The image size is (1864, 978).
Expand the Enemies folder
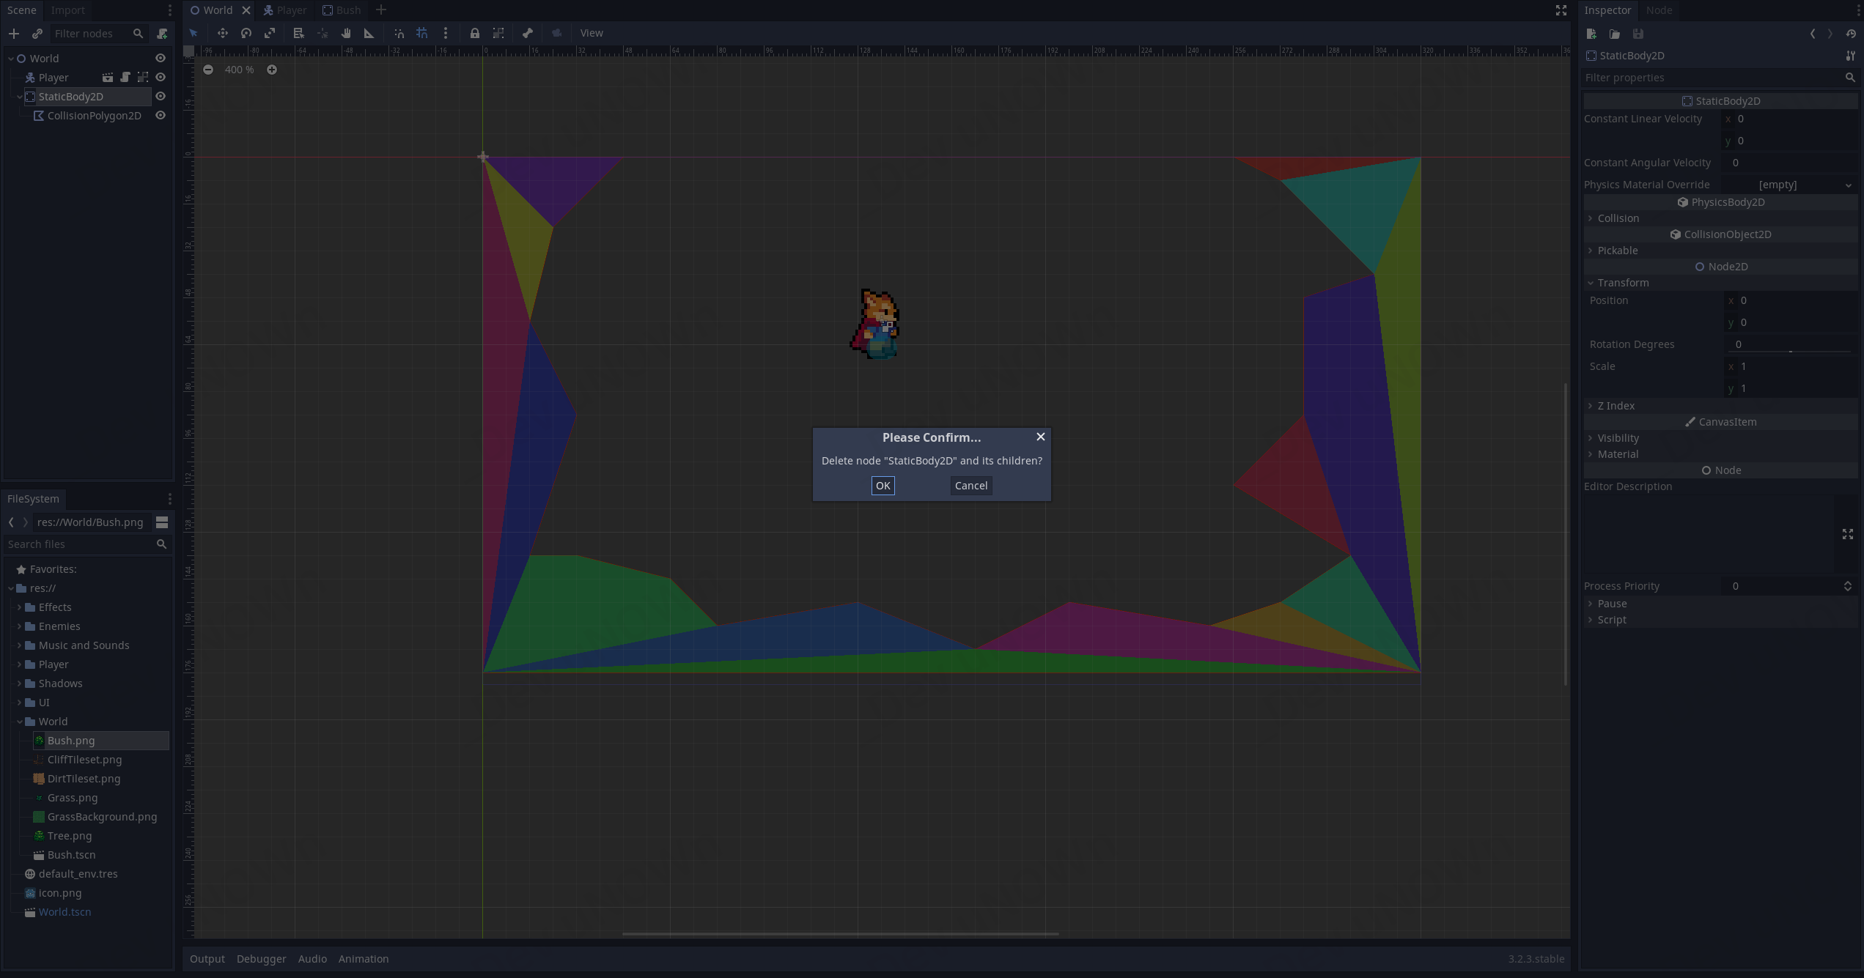tap(20, 626)
